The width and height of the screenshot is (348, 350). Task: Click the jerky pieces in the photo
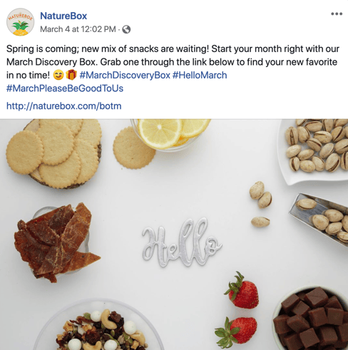[56, 242]
